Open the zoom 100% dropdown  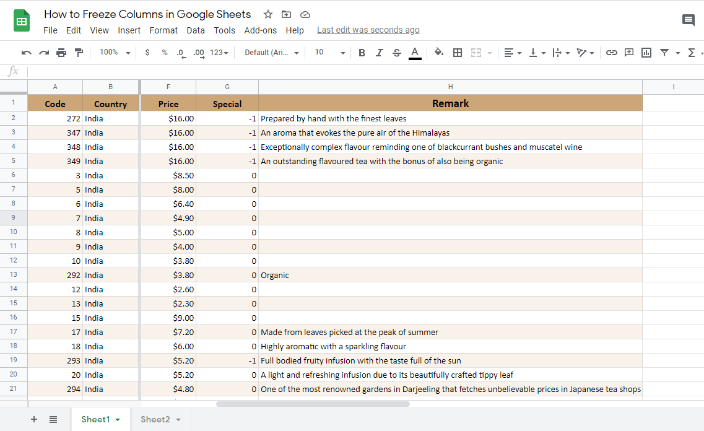tap(115, 53)
